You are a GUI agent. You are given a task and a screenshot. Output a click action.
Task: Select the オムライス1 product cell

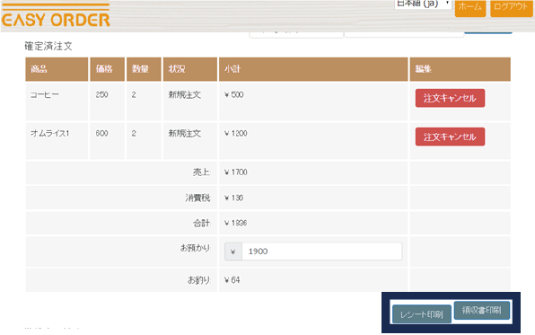click(x=57, y=141)
